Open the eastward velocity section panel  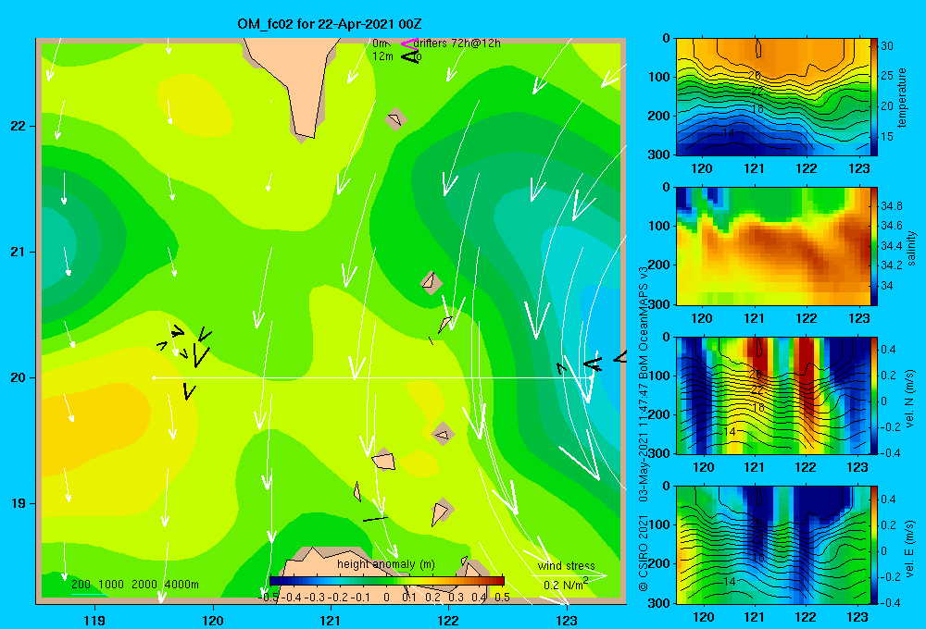tap(772, 545)
